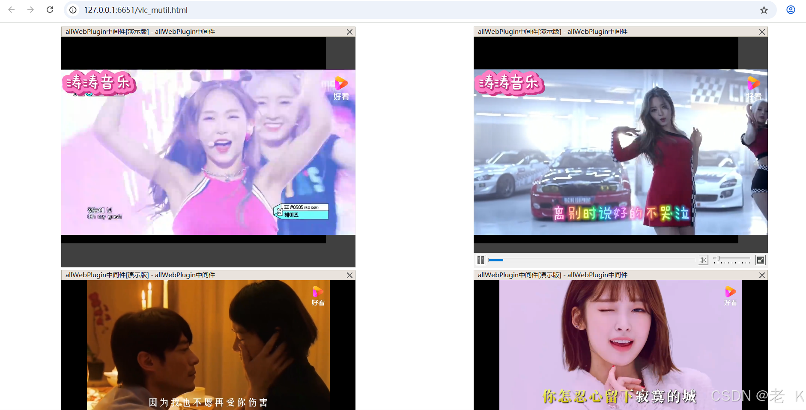Click the top-right player's seek progress bar

pos(592,260)
